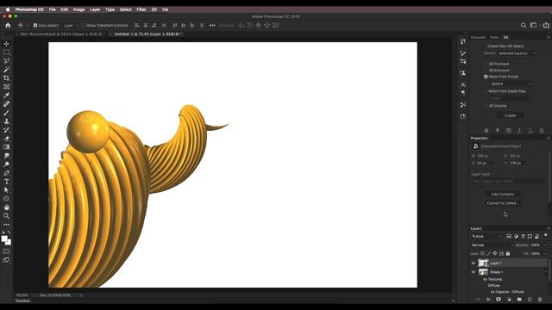Hide Layer 1 with eye icon
This screenshot has height=310, width=552.
474,263
